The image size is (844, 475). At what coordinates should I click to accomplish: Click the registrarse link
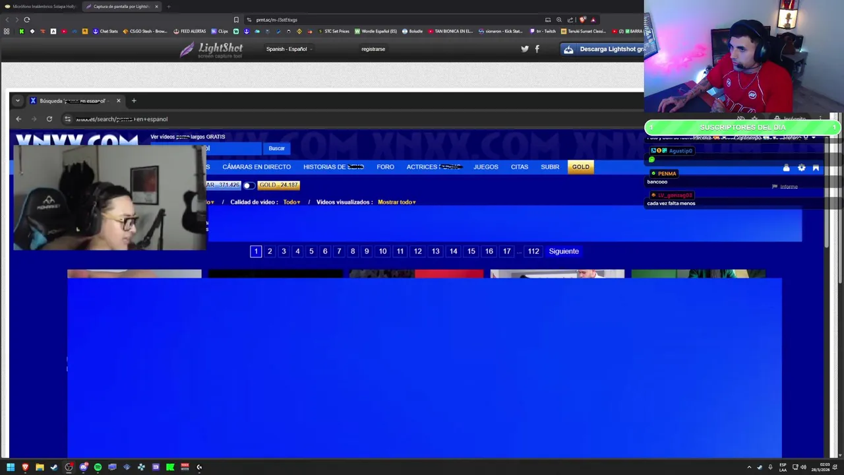point(373,49)
